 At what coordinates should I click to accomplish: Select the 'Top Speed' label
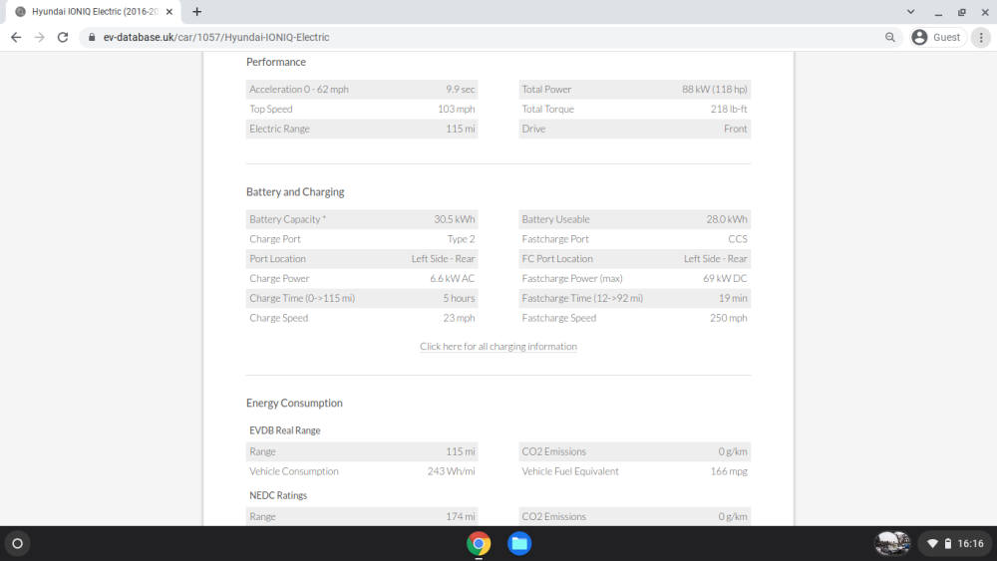point(271,110)
